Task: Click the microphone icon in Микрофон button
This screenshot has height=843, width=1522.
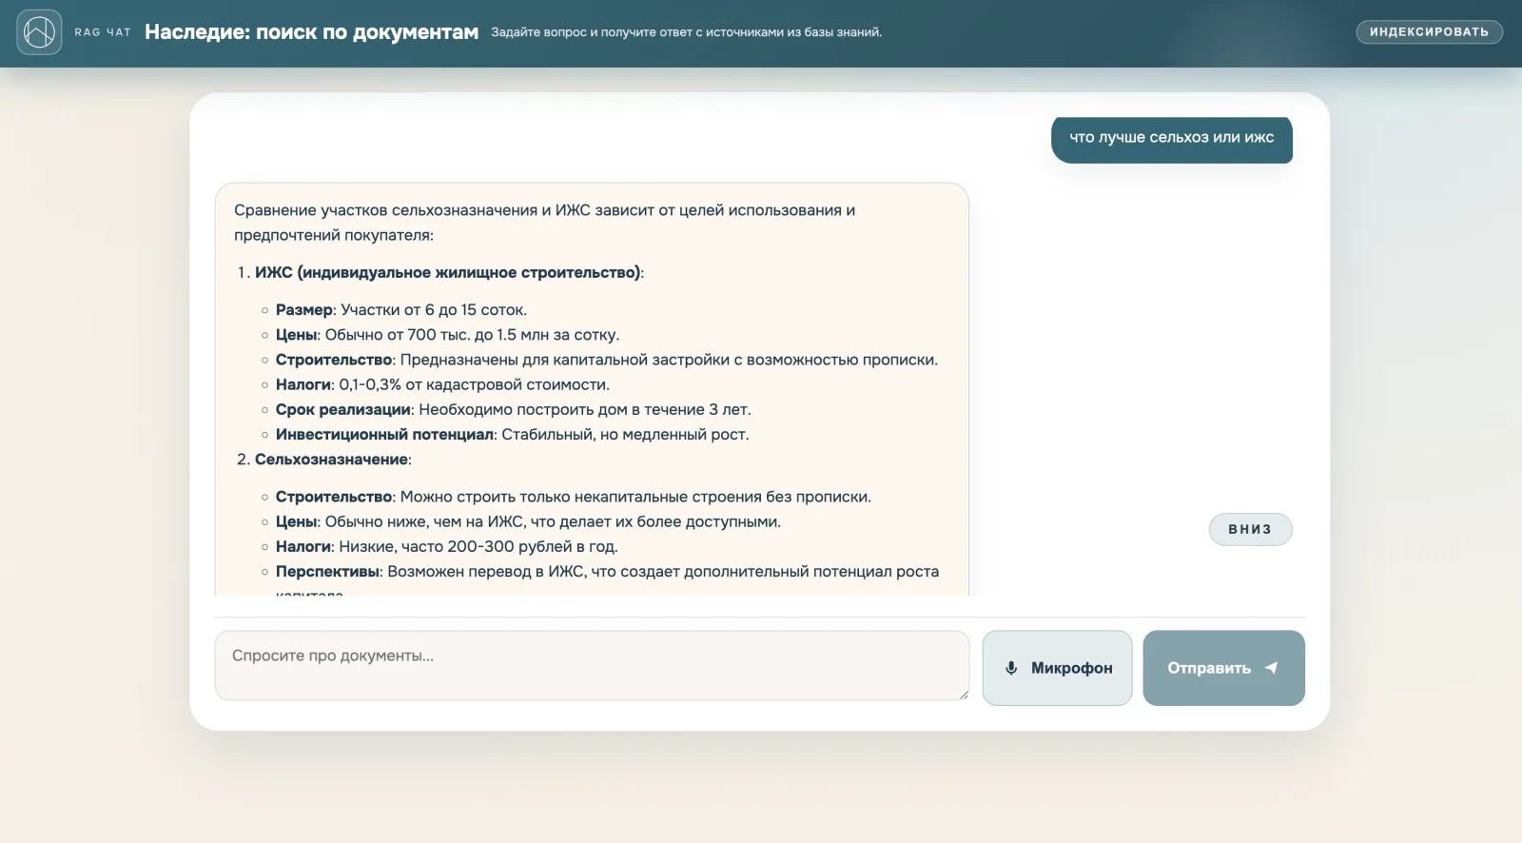Action: tap(1011, 668)
